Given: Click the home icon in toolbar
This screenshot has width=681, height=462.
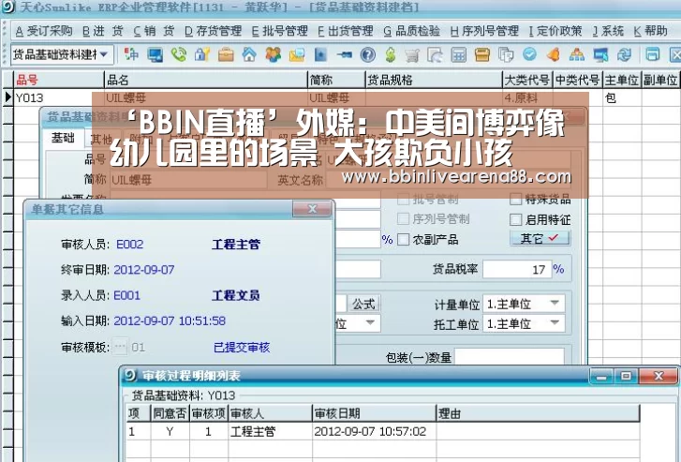Looking at the screenshot, I should coord(249,54).
